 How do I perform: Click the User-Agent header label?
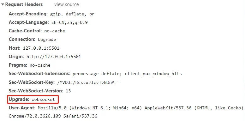point(22,108)
